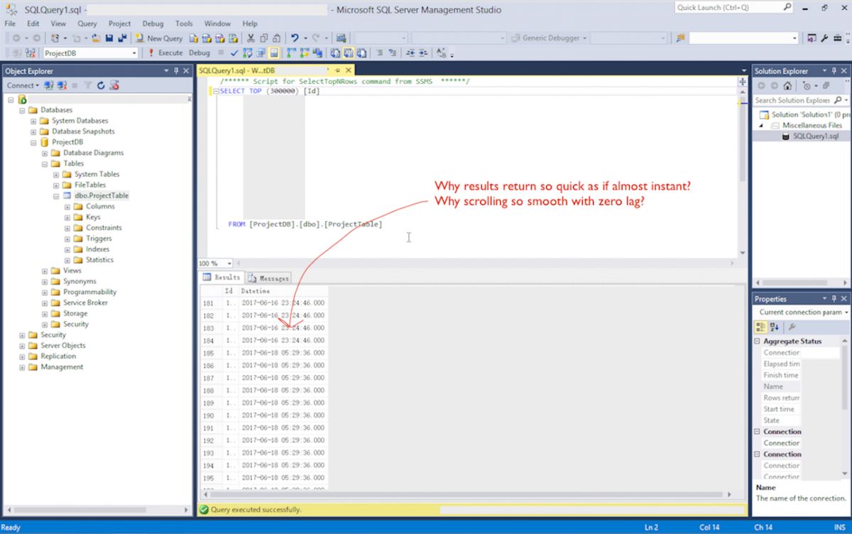The height and width of the screenshot is (534, 852).
Task: Toggle IntelliSense Enabled button
Action: 273,53
